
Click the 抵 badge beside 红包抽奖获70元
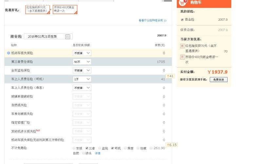(x=182, y=46)
